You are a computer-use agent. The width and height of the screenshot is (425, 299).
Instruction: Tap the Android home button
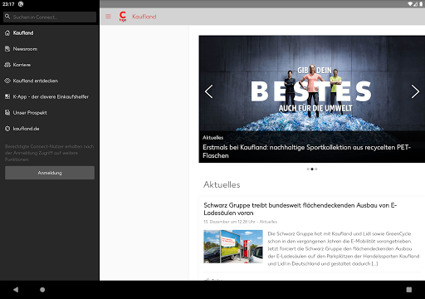(x=42, y=290)
